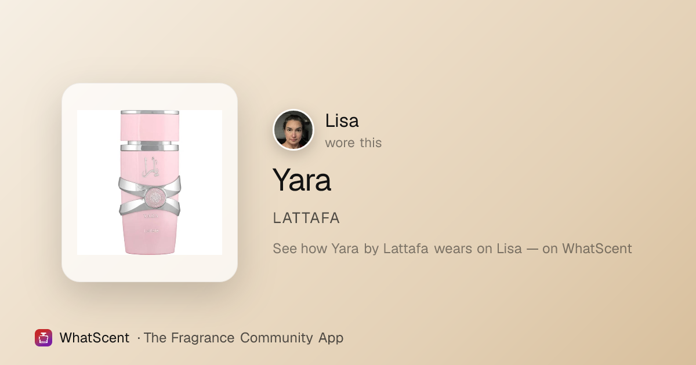This screenshot has height=365, width=696.
Task: Select the LATTAFA brand name heading
Action: click(x=306, y=218)
